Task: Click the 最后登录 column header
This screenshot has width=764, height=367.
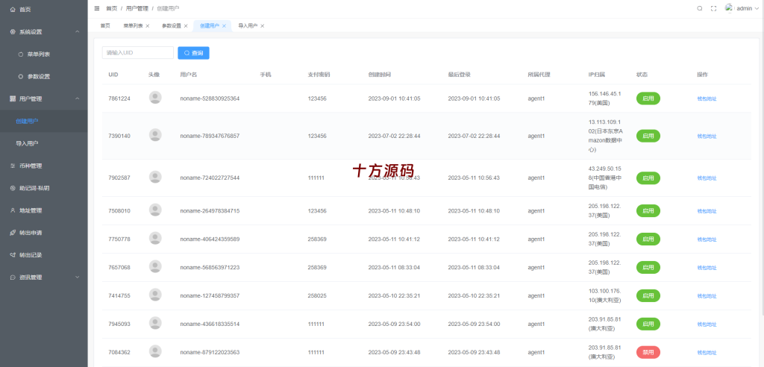Action: pyautogui.click(x=459, y=75)
